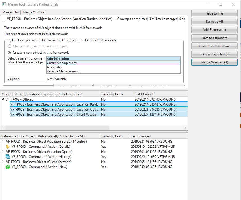Screen dimensions: 241x200
Task: Expand Business Object (Vacation Opt-In) node
Action: click(x=3, y=152)
